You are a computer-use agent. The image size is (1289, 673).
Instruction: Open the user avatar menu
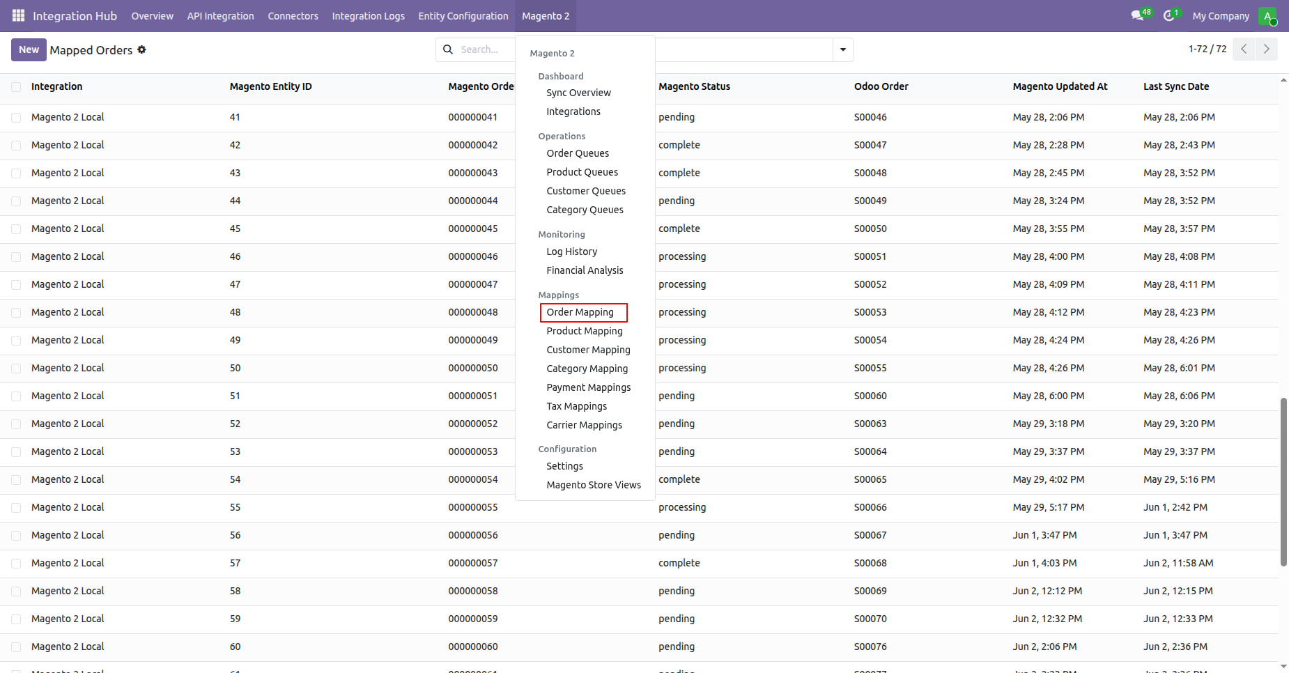pos(1267,16)
